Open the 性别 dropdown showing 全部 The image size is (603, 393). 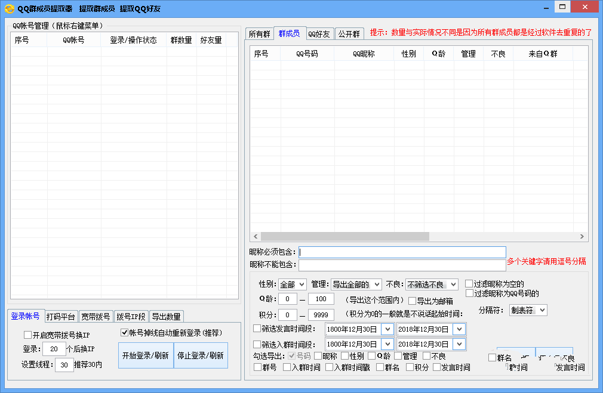point(293,284)
